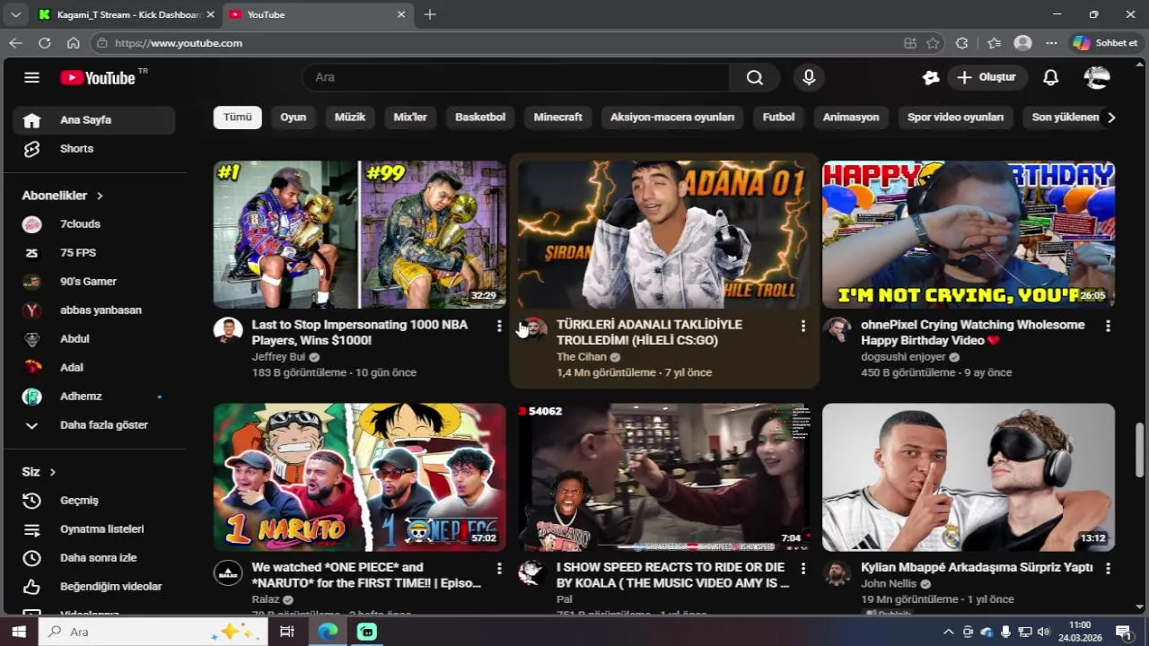
Task: Open ohnePixel birthday video thumbnail
Action: click(x=969, y=234)
